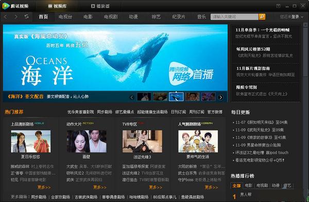Select the fifth banner carousel thumbnail

[x=208, y=97]
